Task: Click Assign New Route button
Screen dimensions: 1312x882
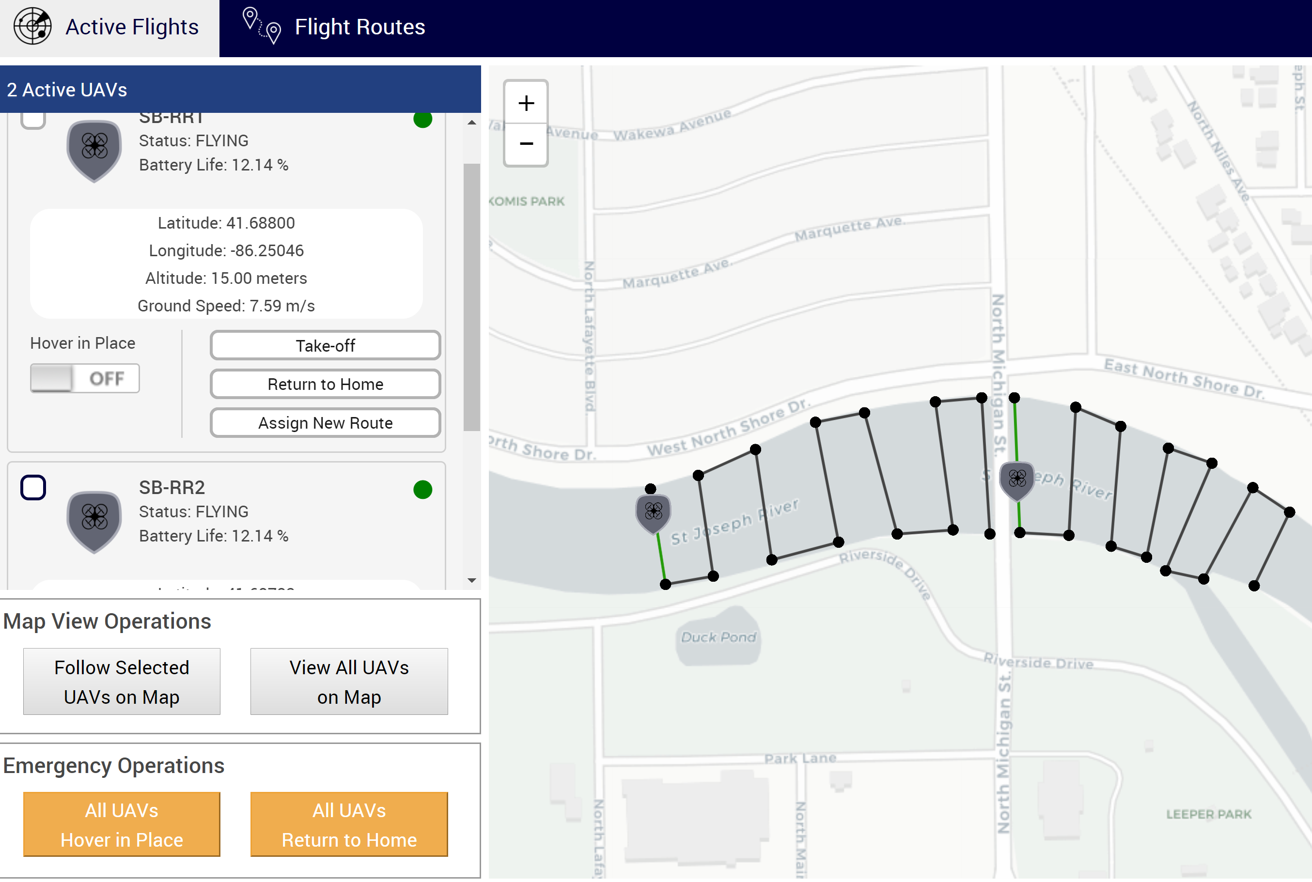Action: [x=325, y=423]
